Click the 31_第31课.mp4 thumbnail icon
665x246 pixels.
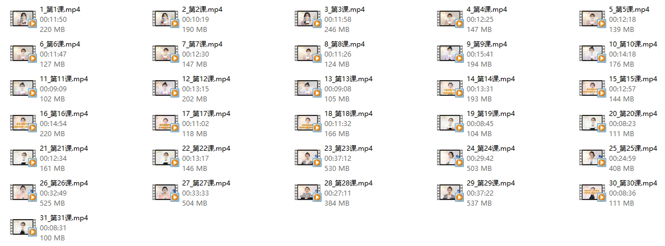pyautogui.click(x=24, y=228)
